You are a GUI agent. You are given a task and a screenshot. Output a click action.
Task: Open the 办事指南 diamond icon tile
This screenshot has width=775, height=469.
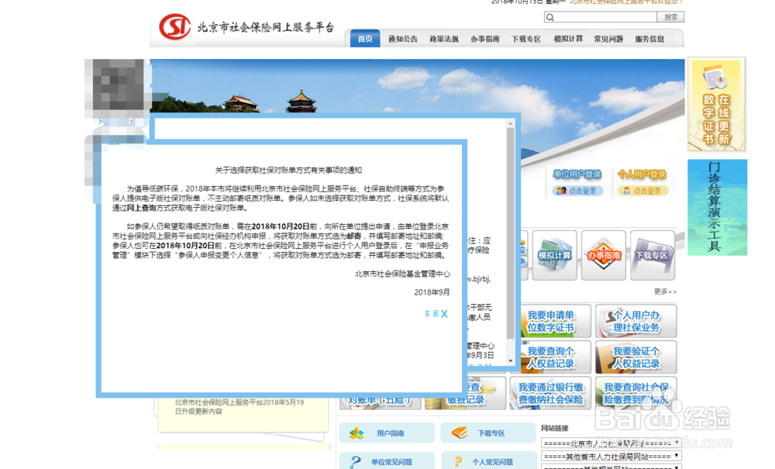[x=604, y=255]
